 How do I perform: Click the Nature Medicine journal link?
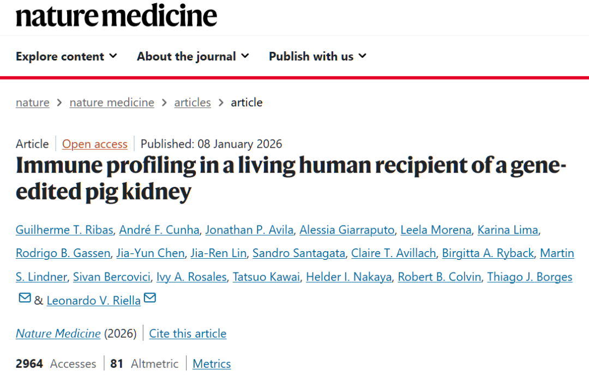(58, 333)
